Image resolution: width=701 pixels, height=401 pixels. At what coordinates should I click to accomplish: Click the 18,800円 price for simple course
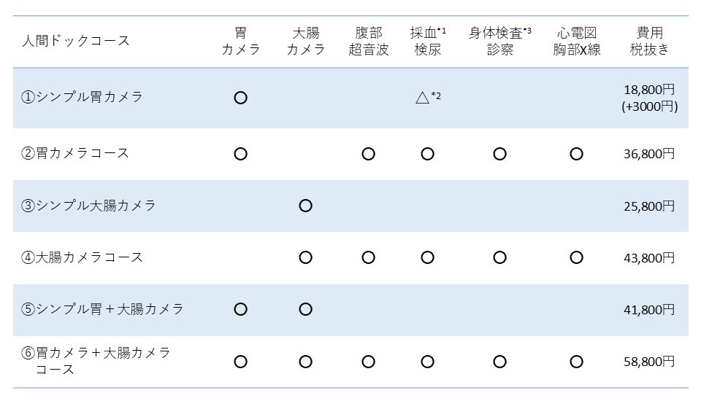(649, 90)
